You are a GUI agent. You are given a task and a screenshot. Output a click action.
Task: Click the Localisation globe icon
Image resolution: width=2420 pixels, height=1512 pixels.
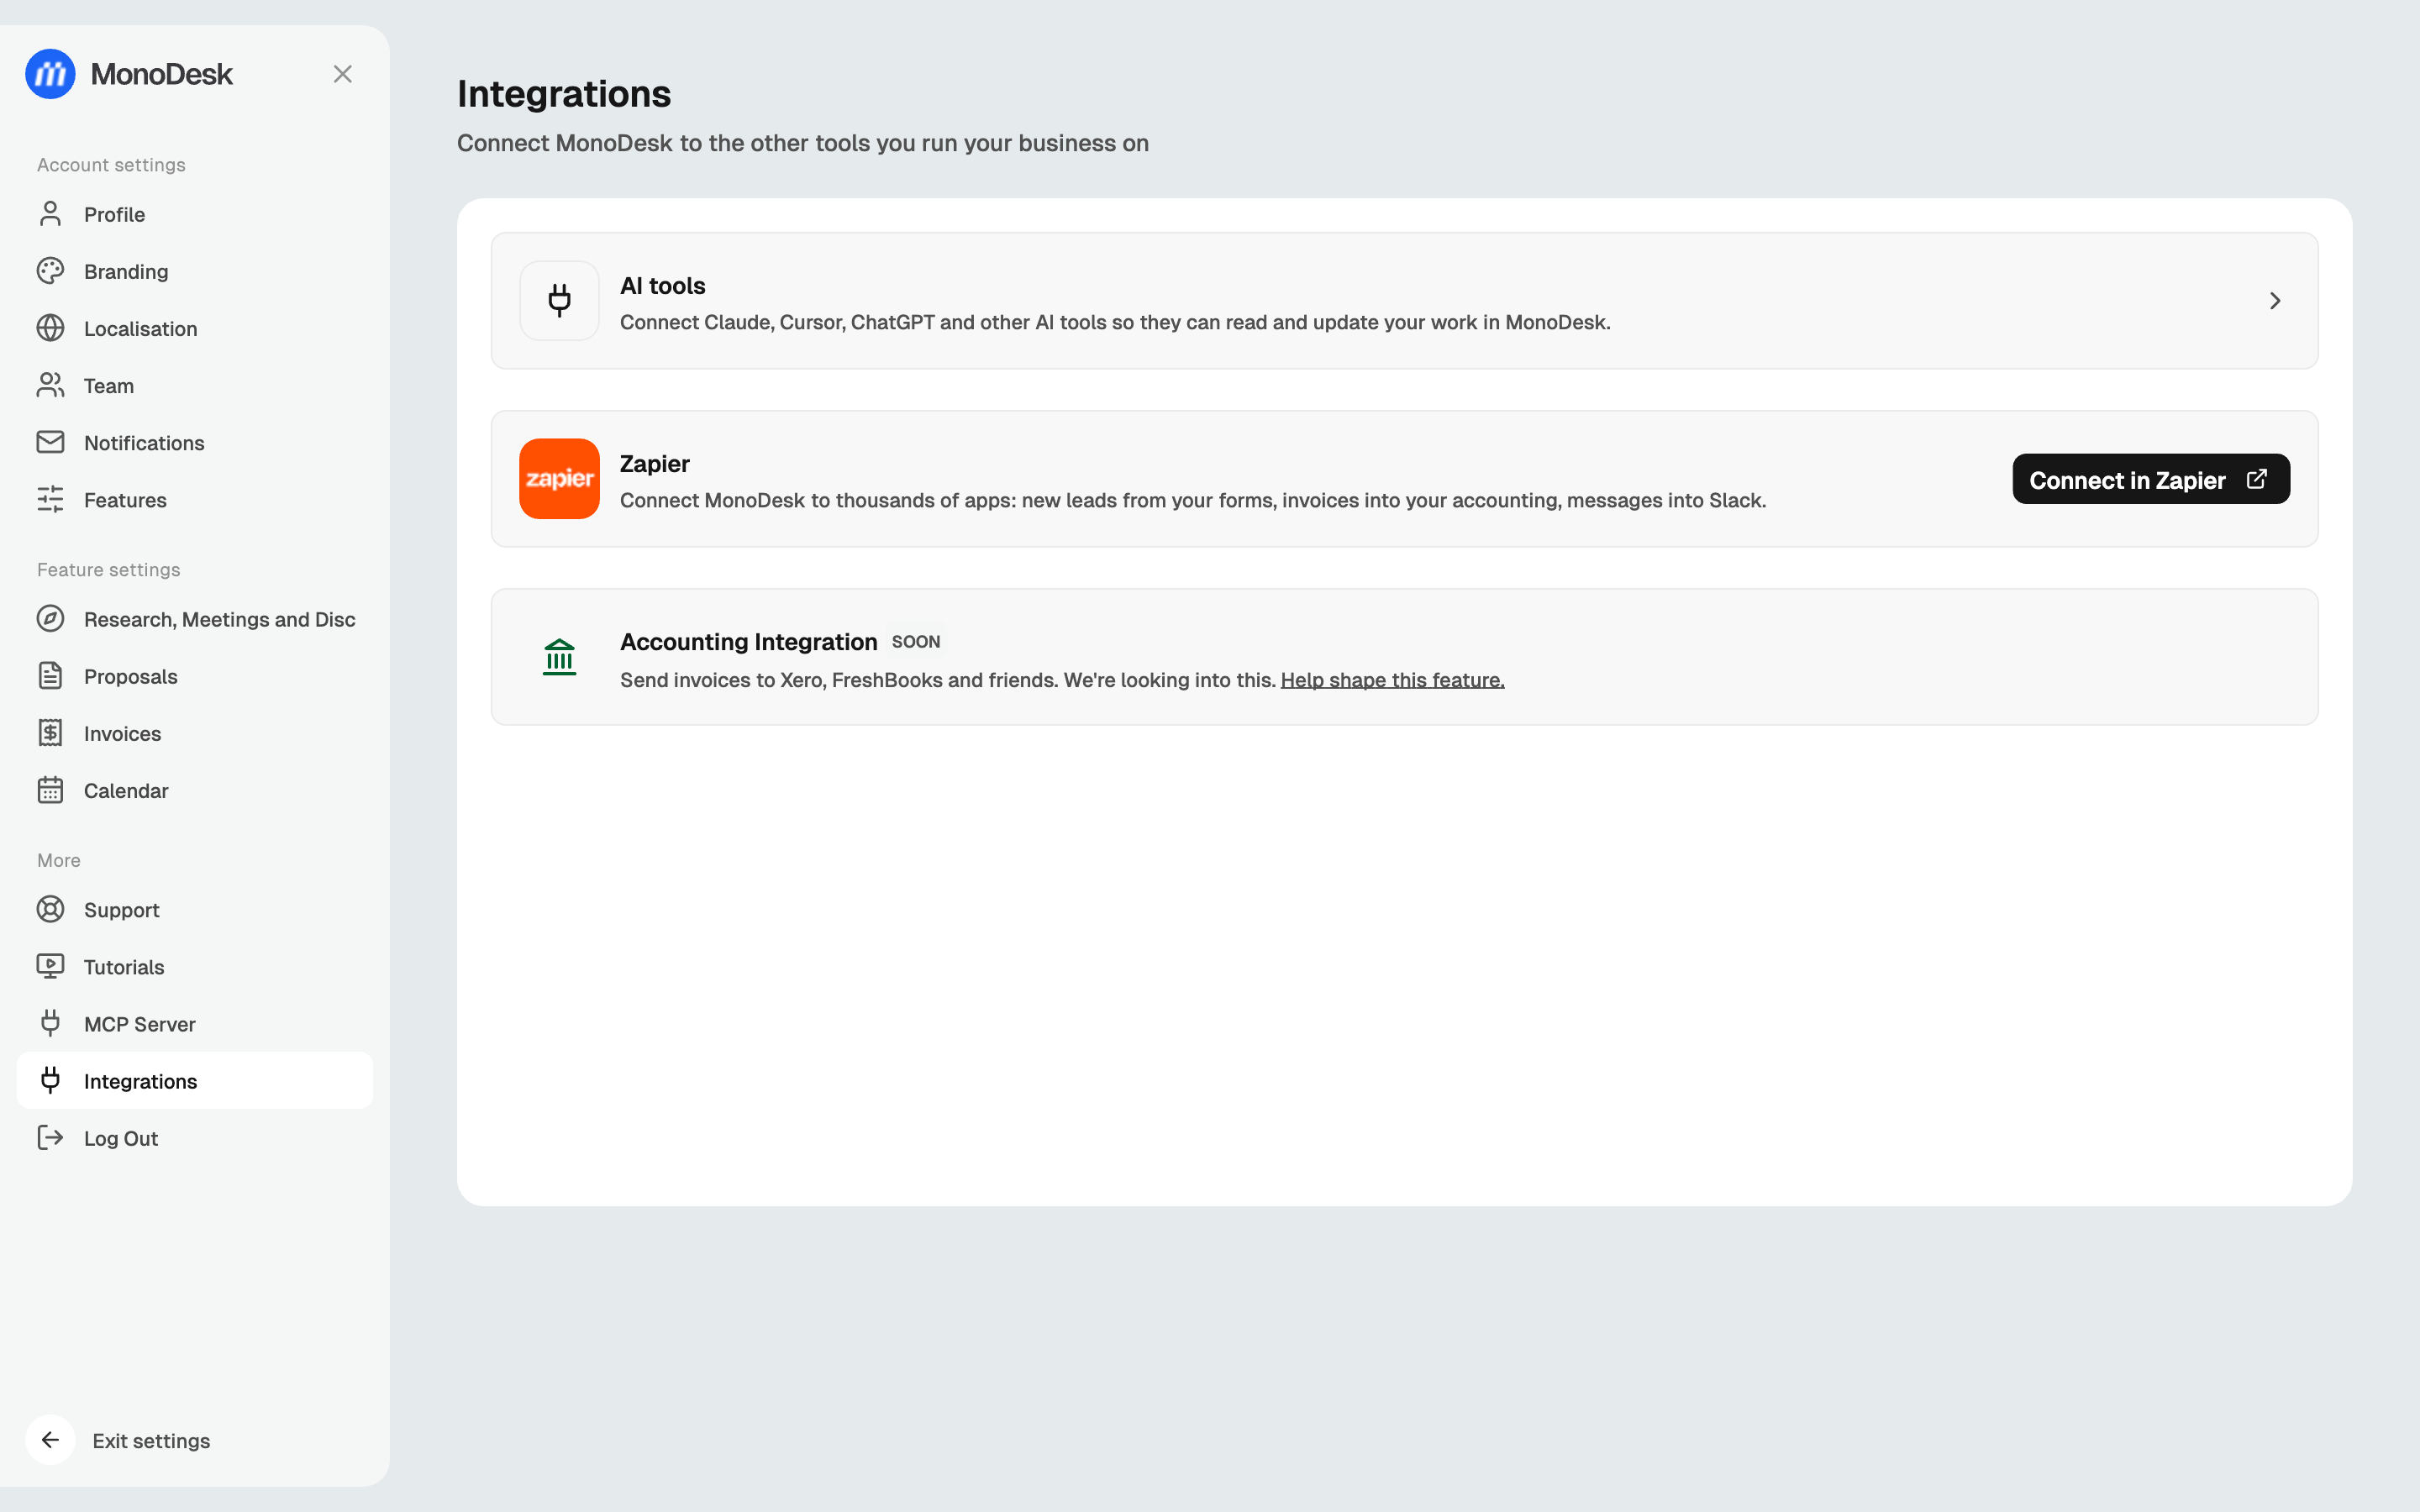tap(50, 328)
